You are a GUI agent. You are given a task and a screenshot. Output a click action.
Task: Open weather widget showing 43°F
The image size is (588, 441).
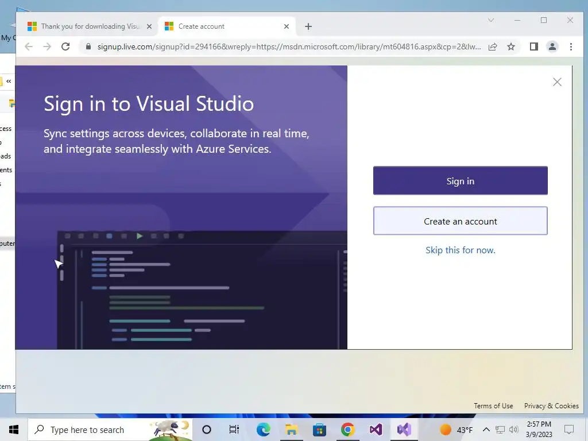click(457, 430)
